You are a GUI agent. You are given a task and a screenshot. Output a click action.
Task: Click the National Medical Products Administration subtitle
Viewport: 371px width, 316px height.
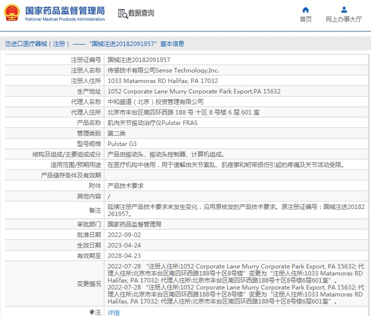[x=65, y=19]
